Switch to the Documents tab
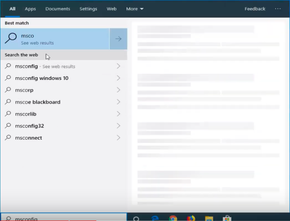Image resolution: width=290 pixels, height=221 pixels. (x=58, y=9)
